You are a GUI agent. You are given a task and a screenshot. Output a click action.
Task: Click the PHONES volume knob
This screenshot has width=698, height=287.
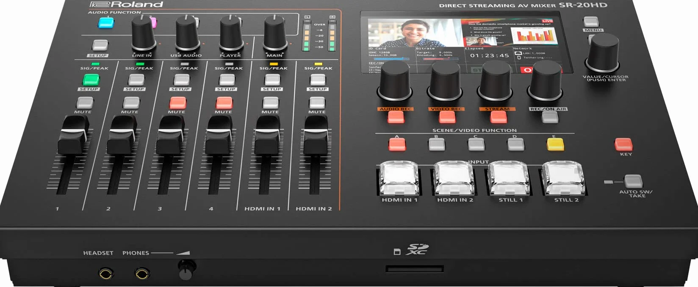coord(186,270)
